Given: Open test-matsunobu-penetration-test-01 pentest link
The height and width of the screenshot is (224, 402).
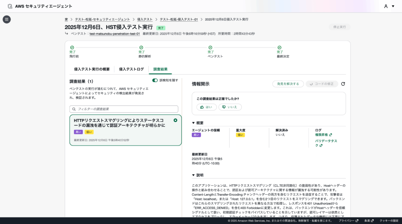Looking at the screenshot, I should coord(115,34).
